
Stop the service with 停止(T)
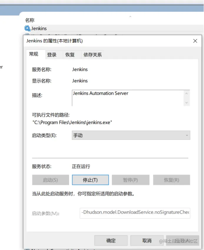point(90,180)
